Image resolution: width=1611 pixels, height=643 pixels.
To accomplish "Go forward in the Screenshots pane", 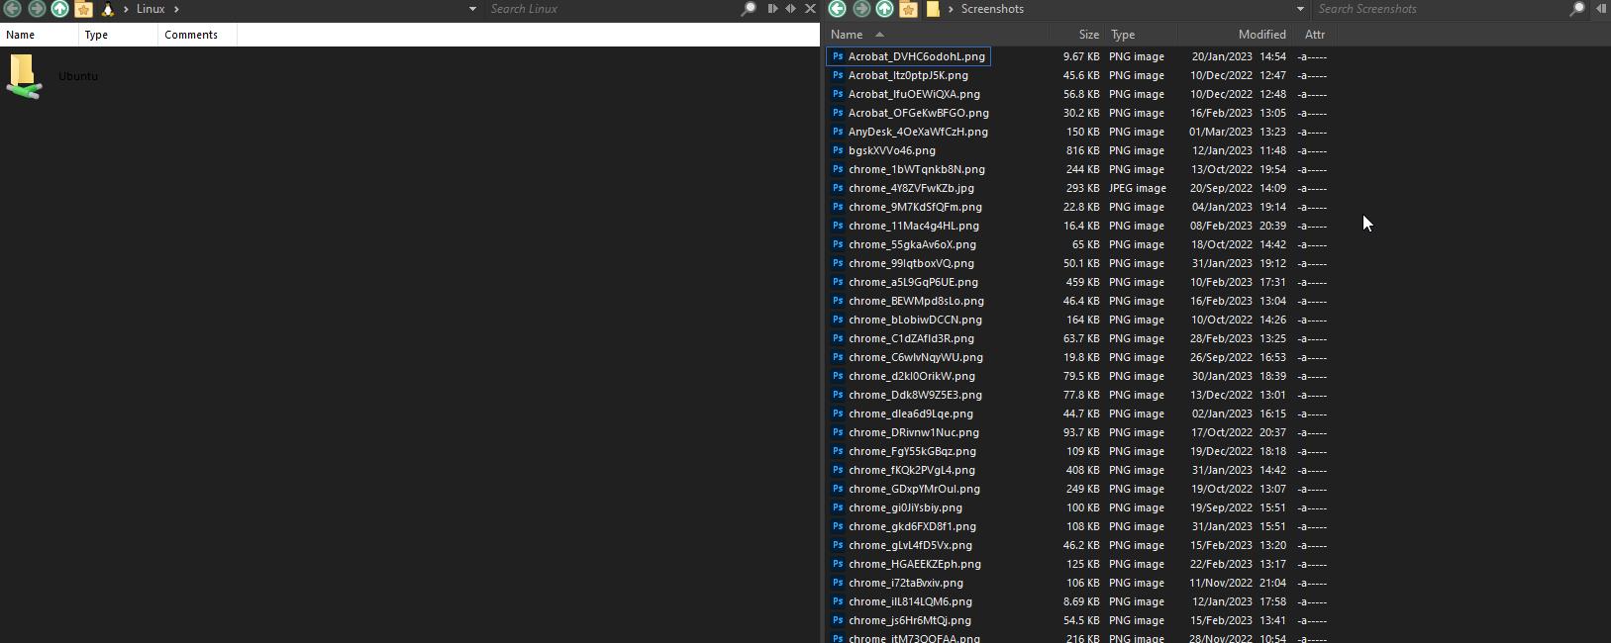I will point(861,9).
